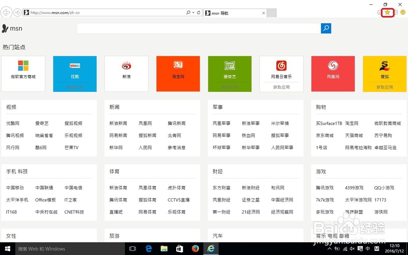Open Firefox from the taskbar
The height and width of the screenshot is (255, 408).
point(195,249)
